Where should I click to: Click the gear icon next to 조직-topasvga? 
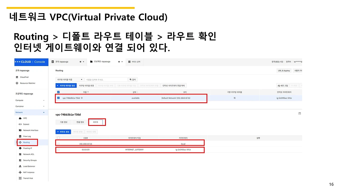[x=81, y=62]
